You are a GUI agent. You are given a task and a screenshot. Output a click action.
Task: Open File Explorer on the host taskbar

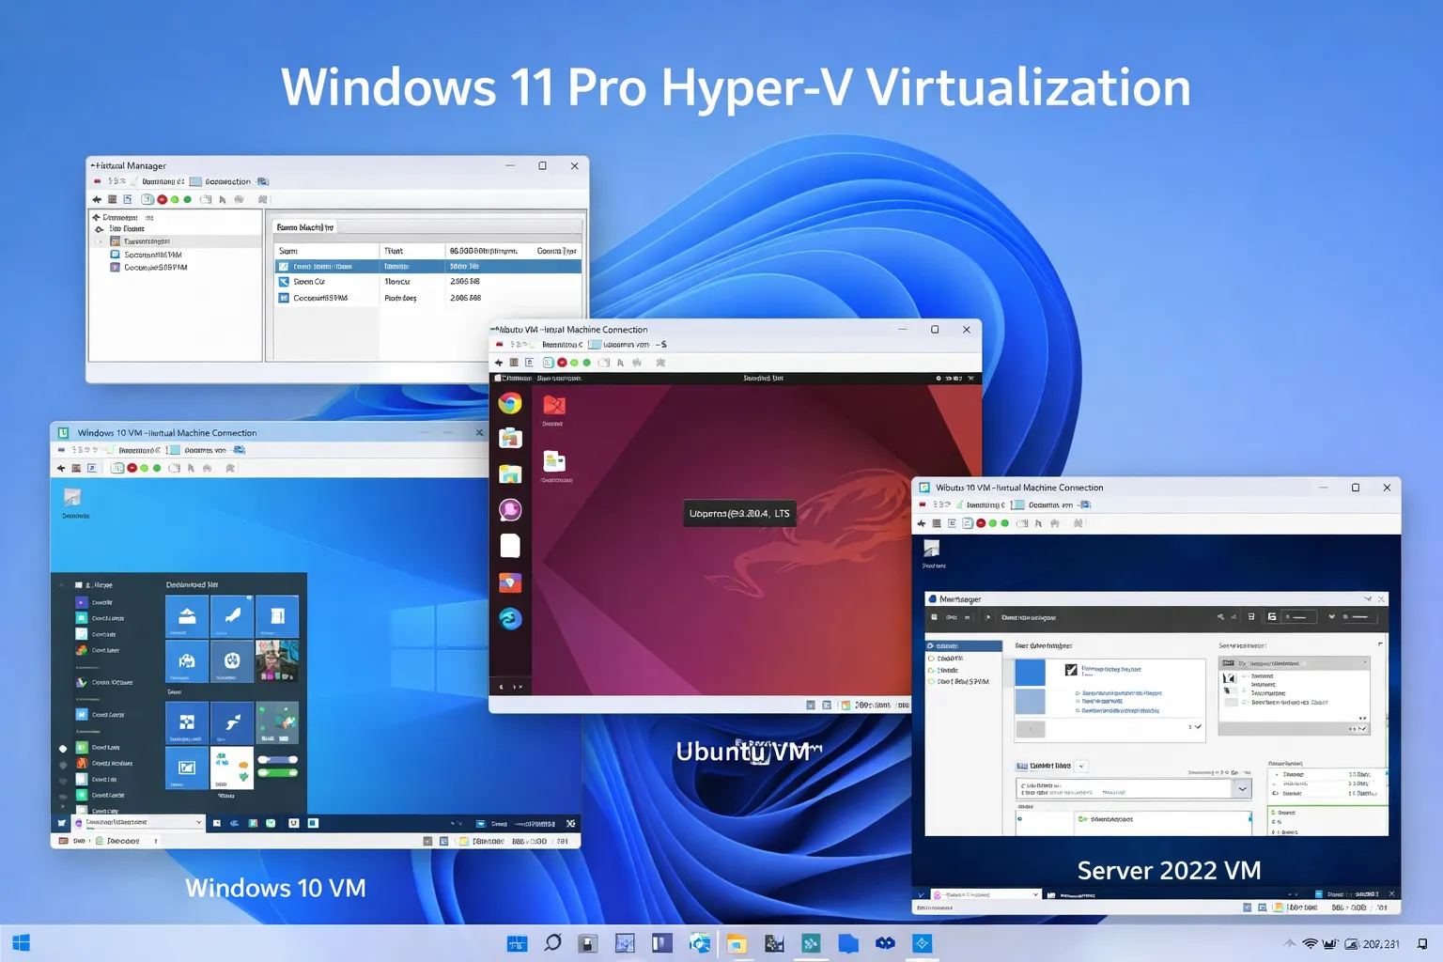[x=737, y=944]
